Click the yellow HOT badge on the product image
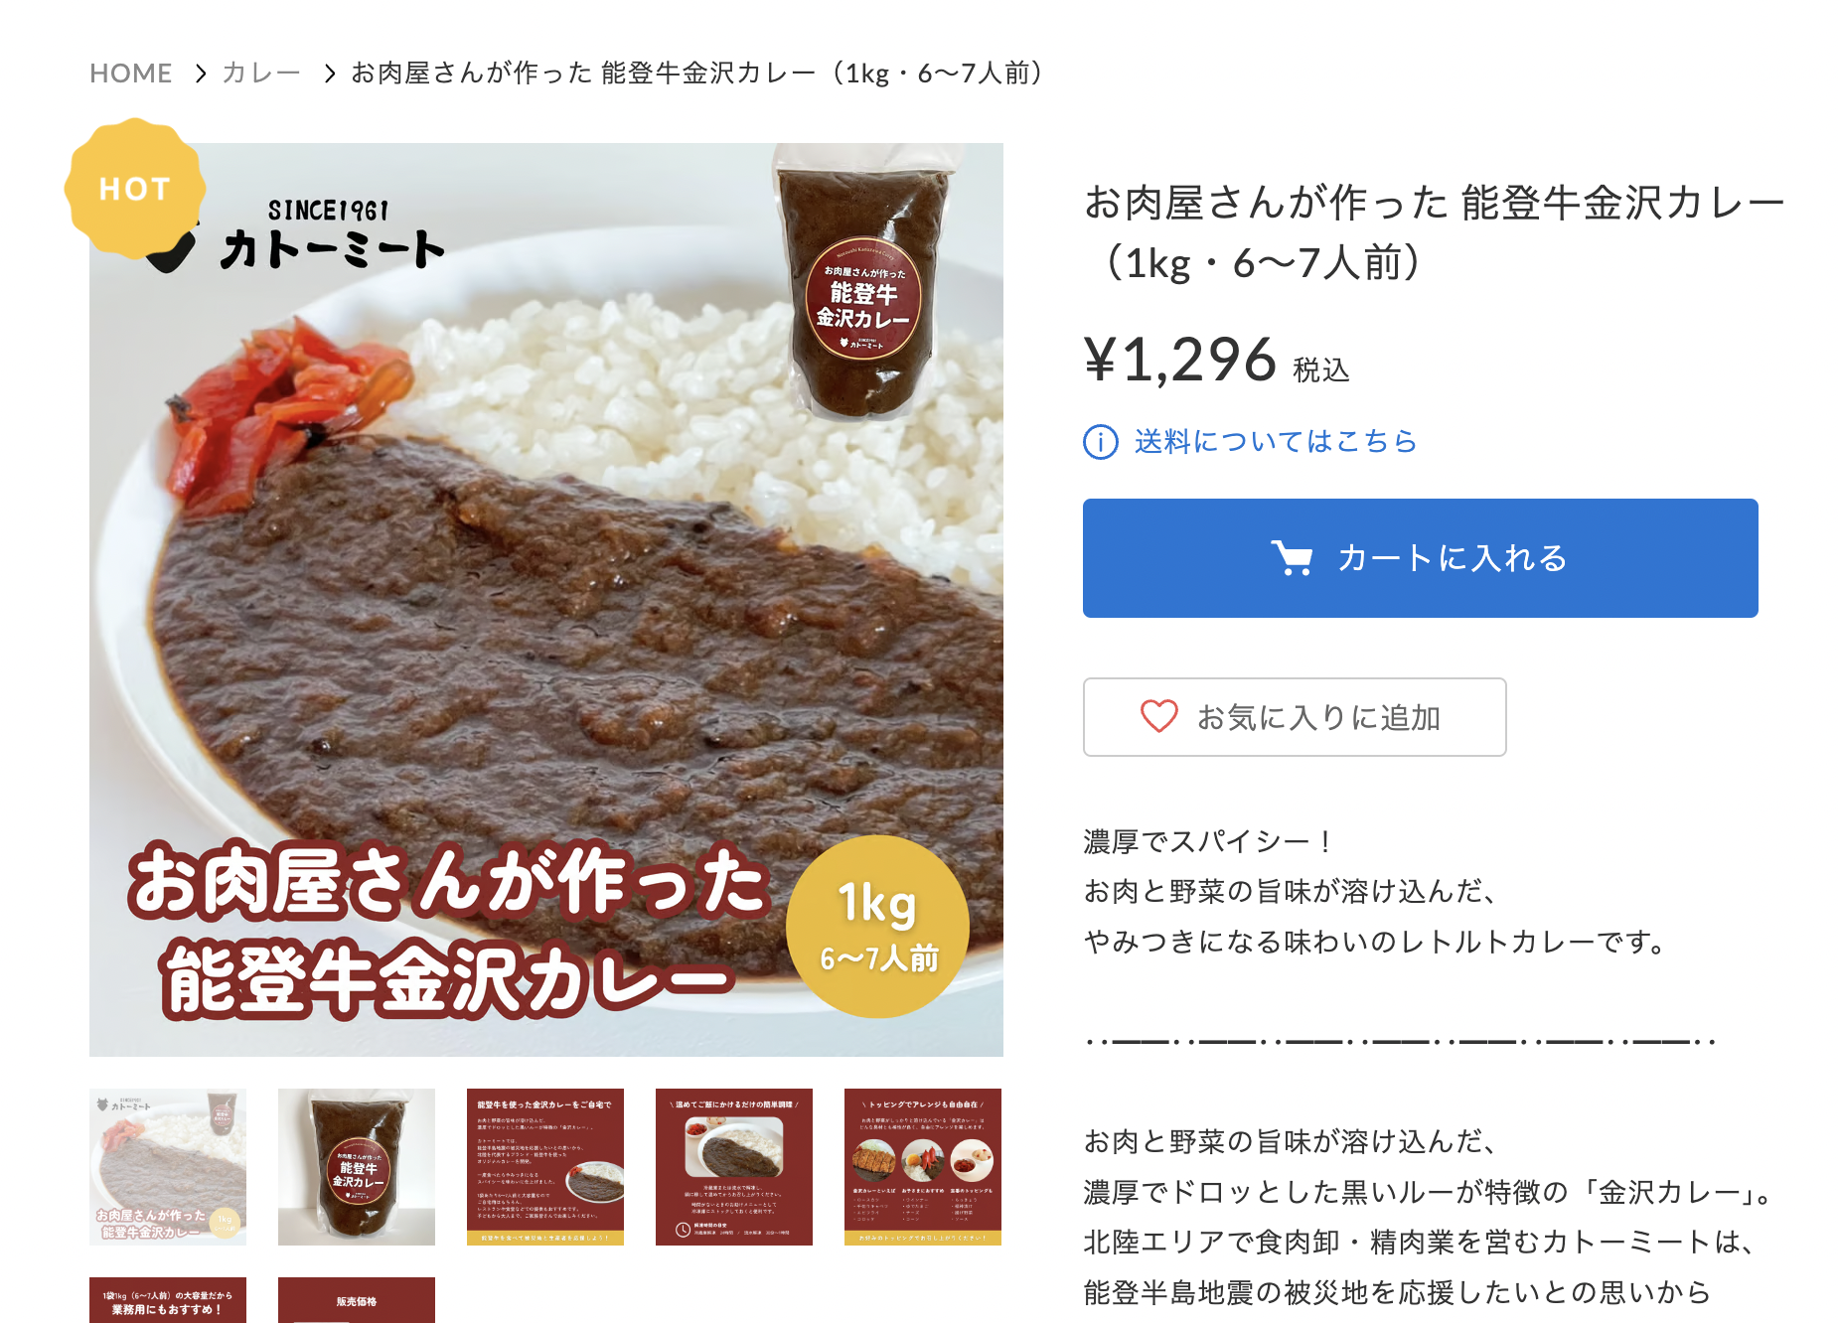1838x1323 pixels. click(x=135, y=189)
